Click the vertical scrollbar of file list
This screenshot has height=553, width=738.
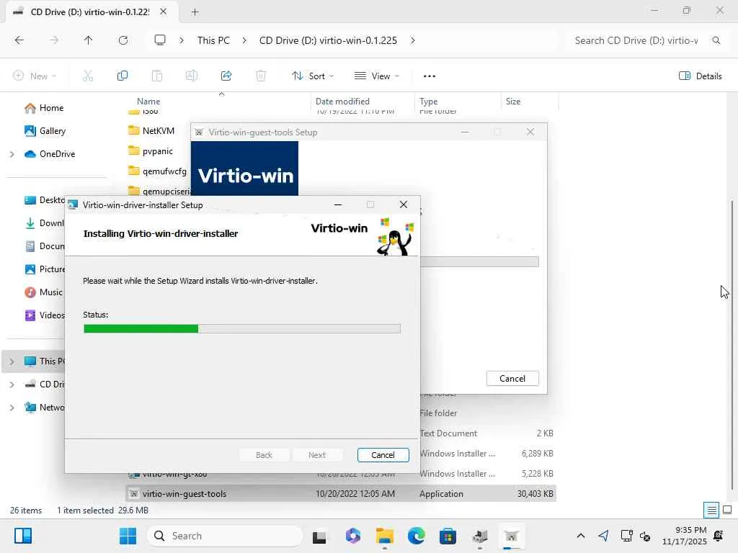click(x=732, y=345)
